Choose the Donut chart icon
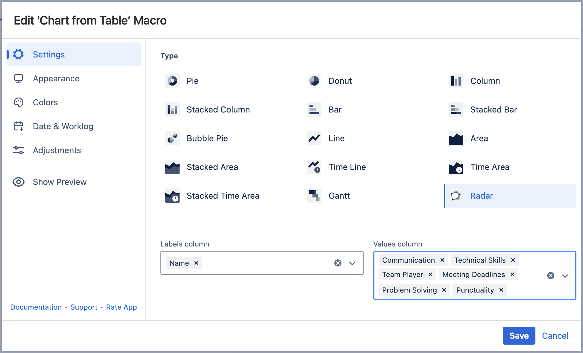 click(314, 81)
